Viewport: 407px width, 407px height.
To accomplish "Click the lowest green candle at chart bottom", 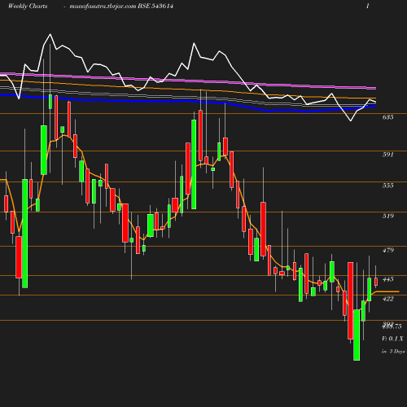I will [x=357, y=335].
